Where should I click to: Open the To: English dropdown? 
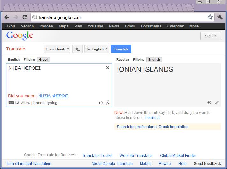[97, 49]
